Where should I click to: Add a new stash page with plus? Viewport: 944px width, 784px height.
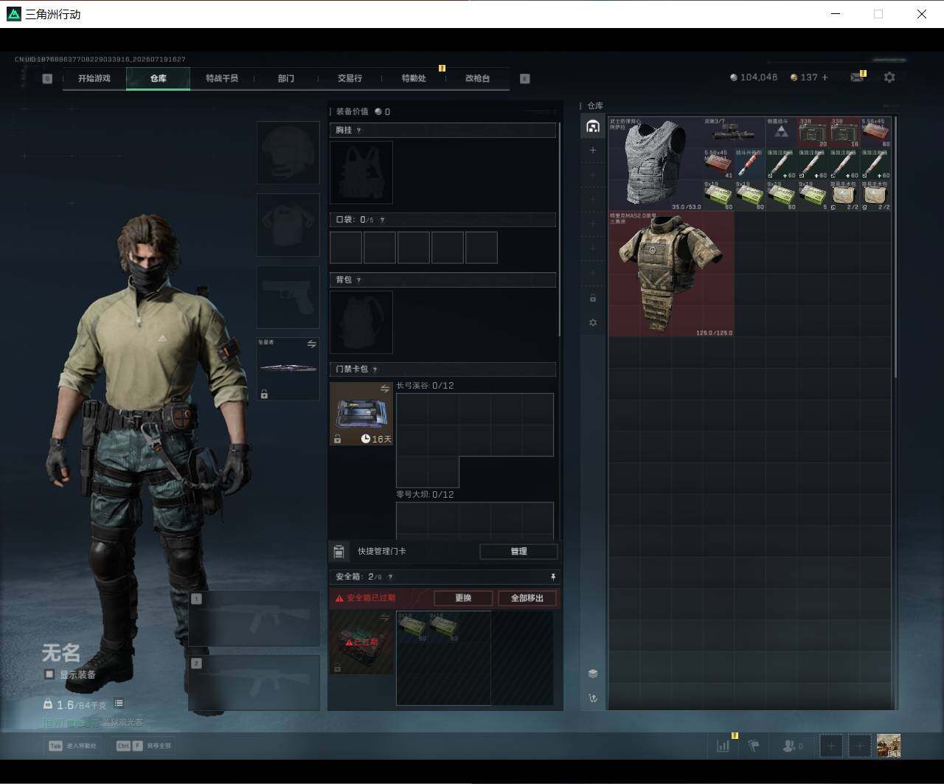coord(593,150)
